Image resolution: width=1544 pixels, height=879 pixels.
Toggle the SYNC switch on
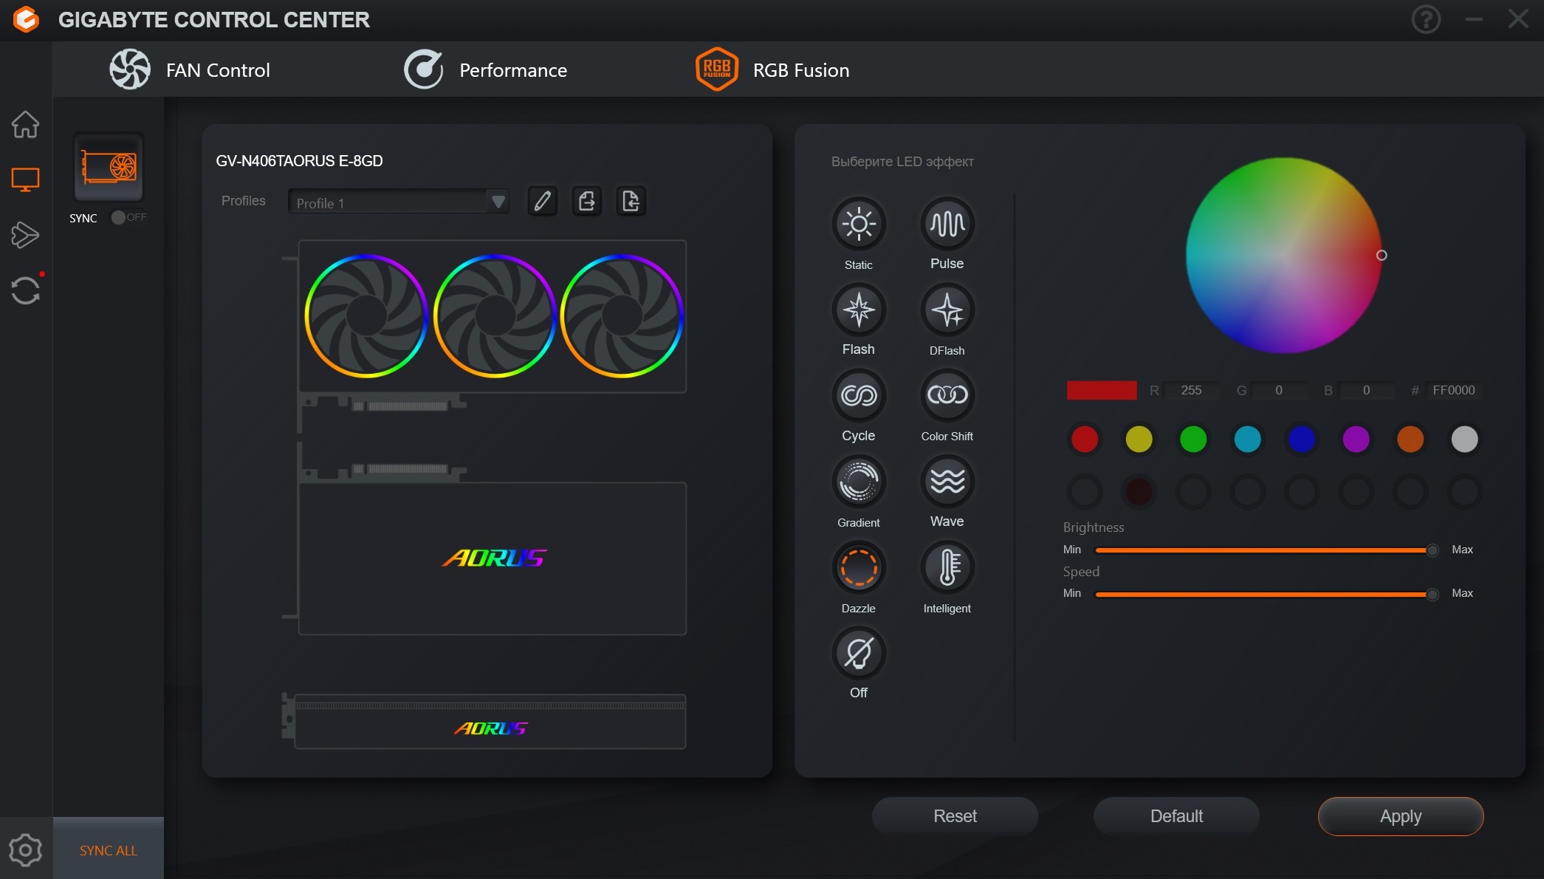(127, 217)
